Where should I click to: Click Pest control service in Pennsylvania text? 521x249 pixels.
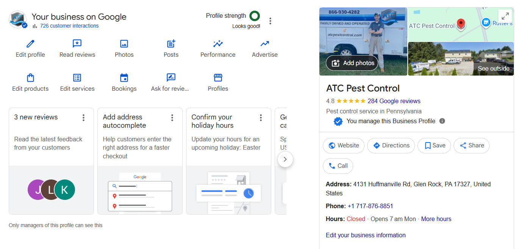pyautogui.click(x=374, y=111)
